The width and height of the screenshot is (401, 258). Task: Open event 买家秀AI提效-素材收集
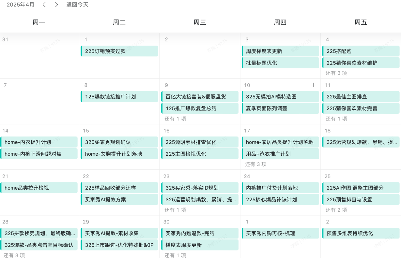click(x=119, y=234)
